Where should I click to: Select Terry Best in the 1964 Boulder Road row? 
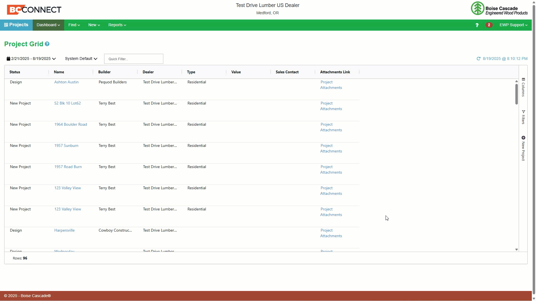[107, 125]
